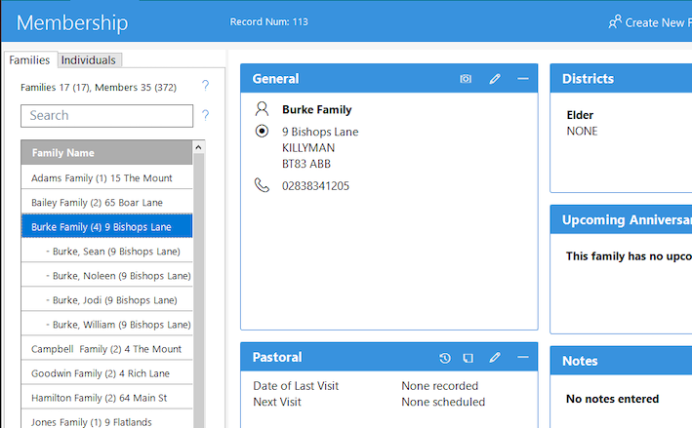This screenshot has height=428, width=692.
Task: Collapse the Pastoral panel
Action: click(523, 358)
